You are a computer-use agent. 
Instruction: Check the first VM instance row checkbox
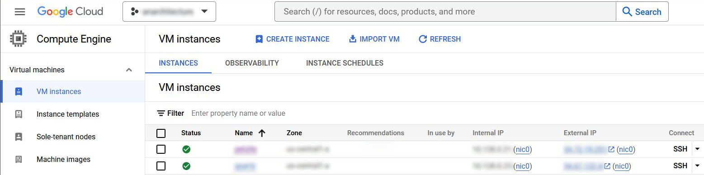tap(161, 149)
